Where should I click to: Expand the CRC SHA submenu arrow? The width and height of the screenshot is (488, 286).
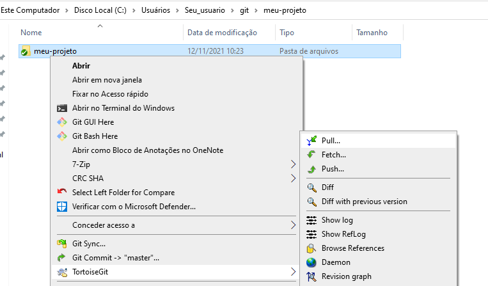tap(293, 179)
